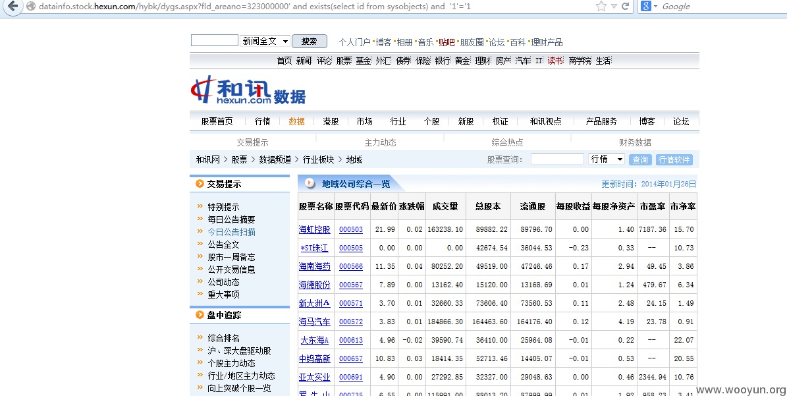Image resolution: width=787 pixels, height=396 pixels.
Task: Click the 搜索 button
Action: click(x=310, y=41)
